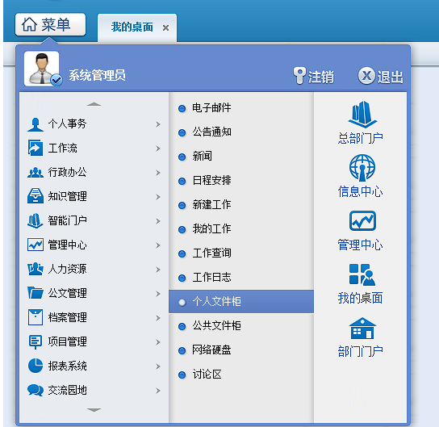
Task: Expand the 工作流 submenu arrow
Action: click(x=158, y=149)
